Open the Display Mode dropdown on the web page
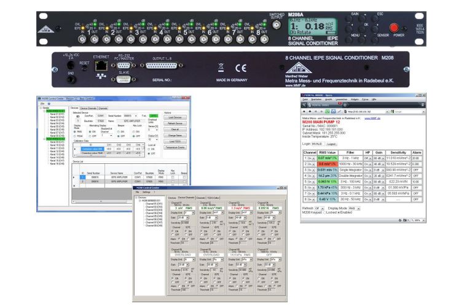This screenshot has height=307, width=464. coord(354,208)
